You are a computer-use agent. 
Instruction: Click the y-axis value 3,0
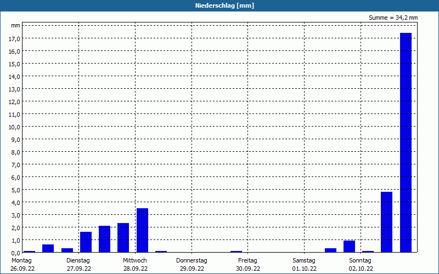click(16, 215)
